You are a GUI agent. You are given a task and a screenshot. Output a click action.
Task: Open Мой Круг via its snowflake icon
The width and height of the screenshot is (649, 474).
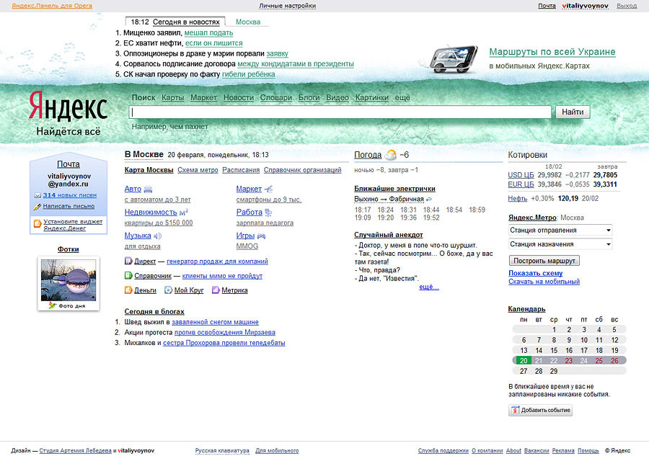pyautogui.click(x=168, y=290)
